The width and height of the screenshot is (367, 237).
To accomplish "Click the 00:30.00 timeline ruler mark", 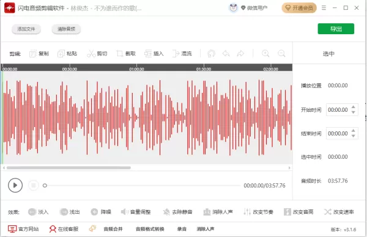I will pyautogui.click(x=70, y=69).
